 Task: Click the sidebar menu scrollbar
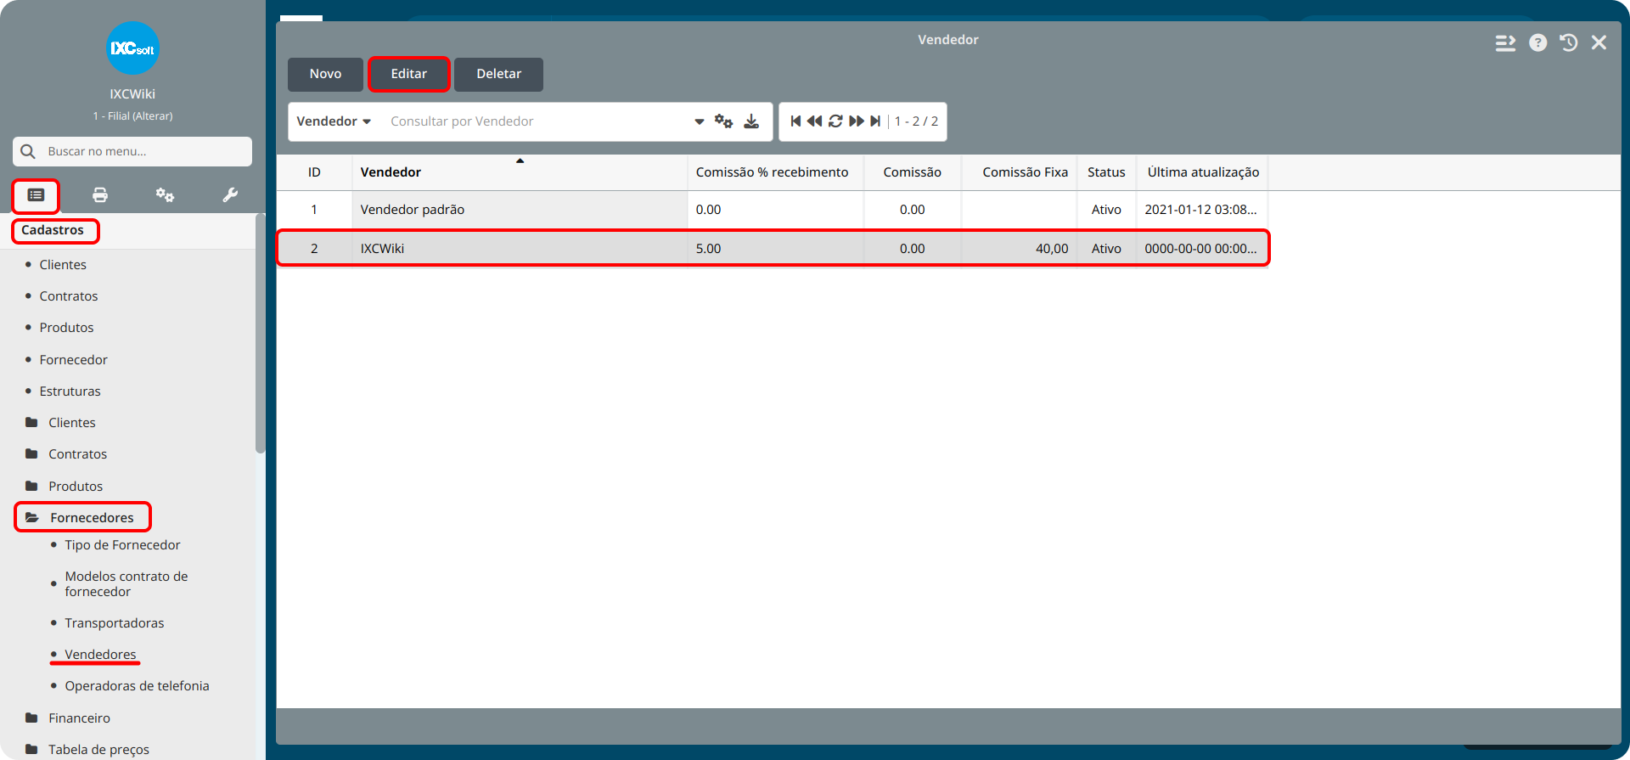[x=260, y=334]
